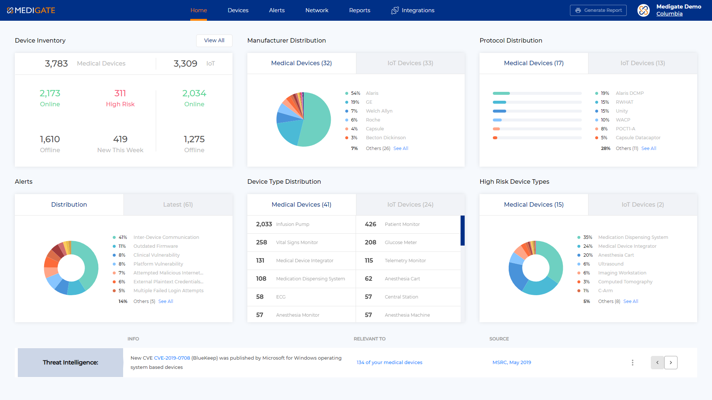Click See All in Alerts distribution
This screenshot has height=400, width=712.
click(x=166, y=301)
